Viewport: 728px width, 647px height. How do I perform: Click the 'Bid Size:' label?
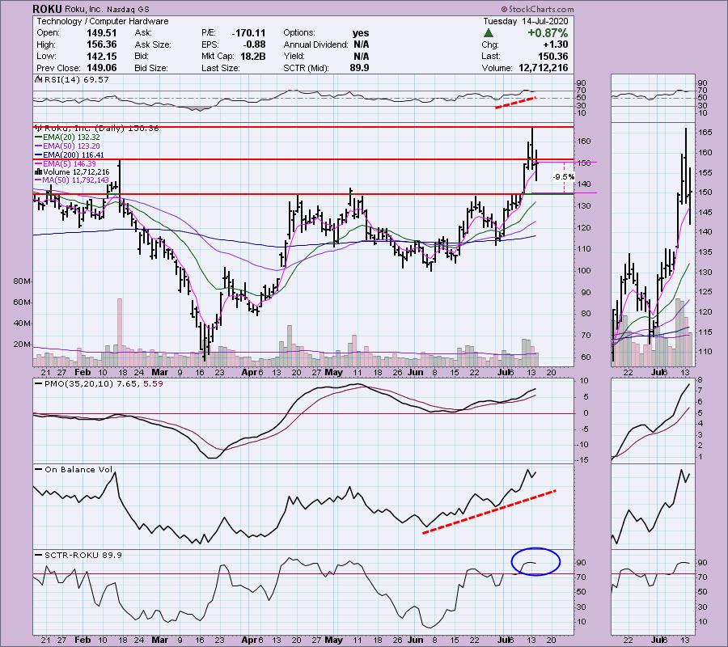coord(151,68)
